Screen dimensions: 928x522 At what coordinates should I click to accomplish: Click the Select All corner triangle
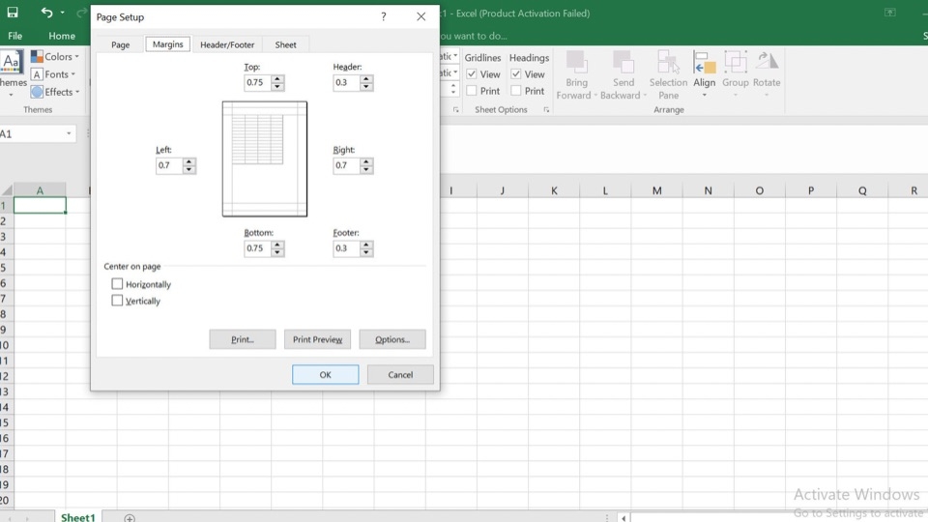coord(7,190)
